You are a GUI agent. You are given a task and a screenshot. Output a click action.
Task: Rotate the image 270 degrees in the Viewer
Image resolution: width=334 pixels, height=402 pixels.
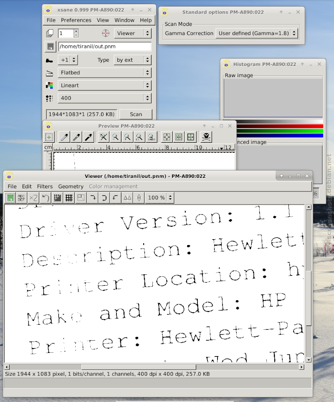115,198
